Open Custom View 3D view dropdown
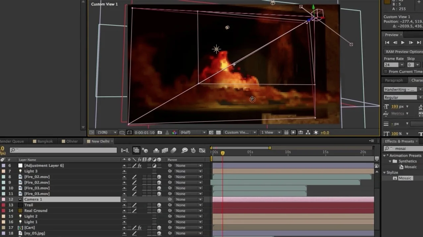 [240, 132]
